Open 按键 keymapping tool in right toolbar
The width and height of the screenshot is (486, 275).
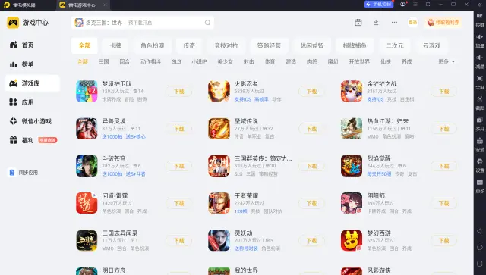pos(480,20)
